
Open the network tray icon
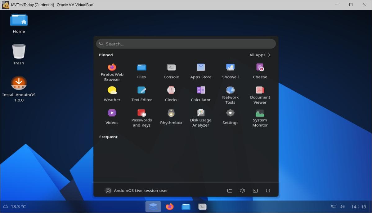tap(334, 206)
